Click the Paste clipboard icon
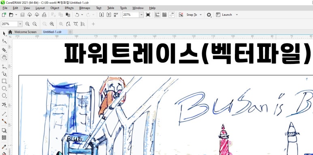Viewport: 313px width, 155px height. (68, 15)
